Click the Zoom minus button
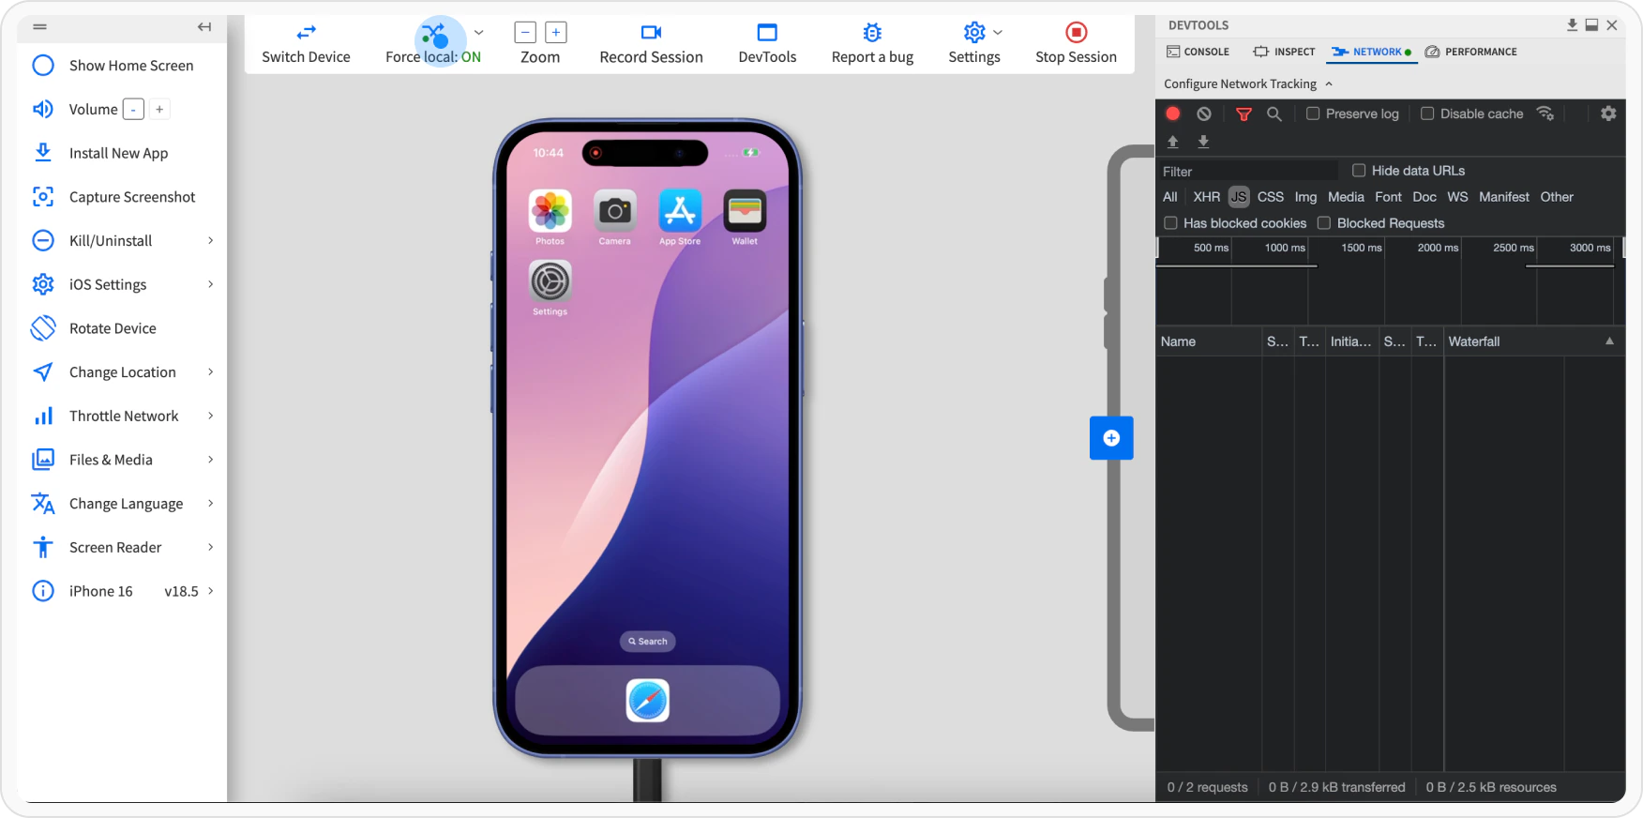The width and height of the screenshot is (1643, 818). coord(525,33)
